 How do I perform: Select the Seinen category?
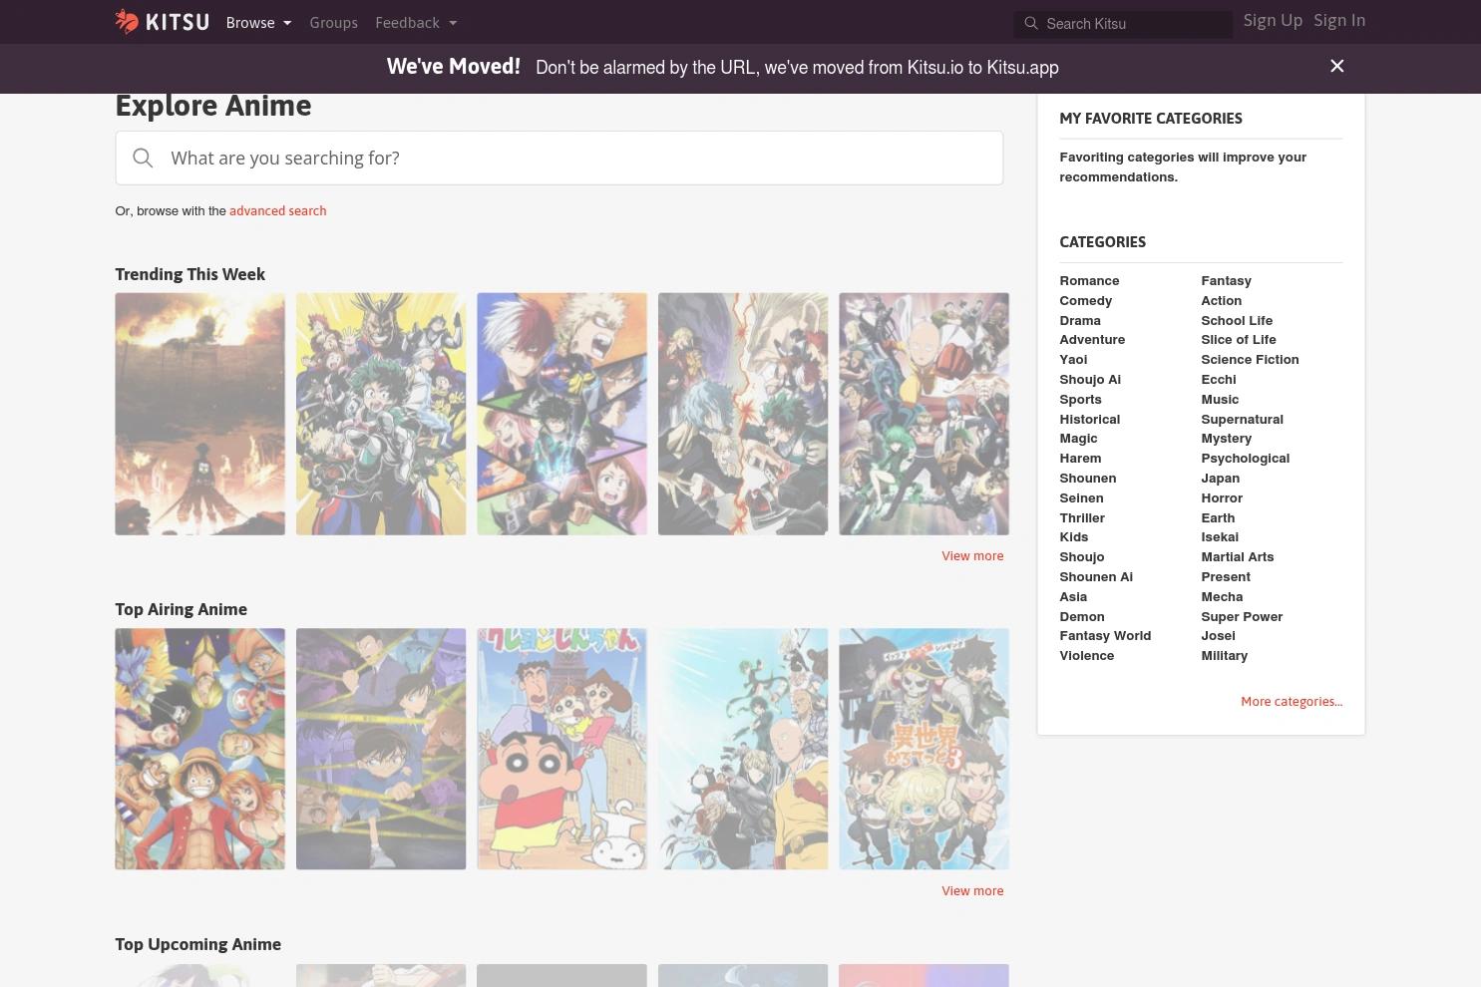1081,497
